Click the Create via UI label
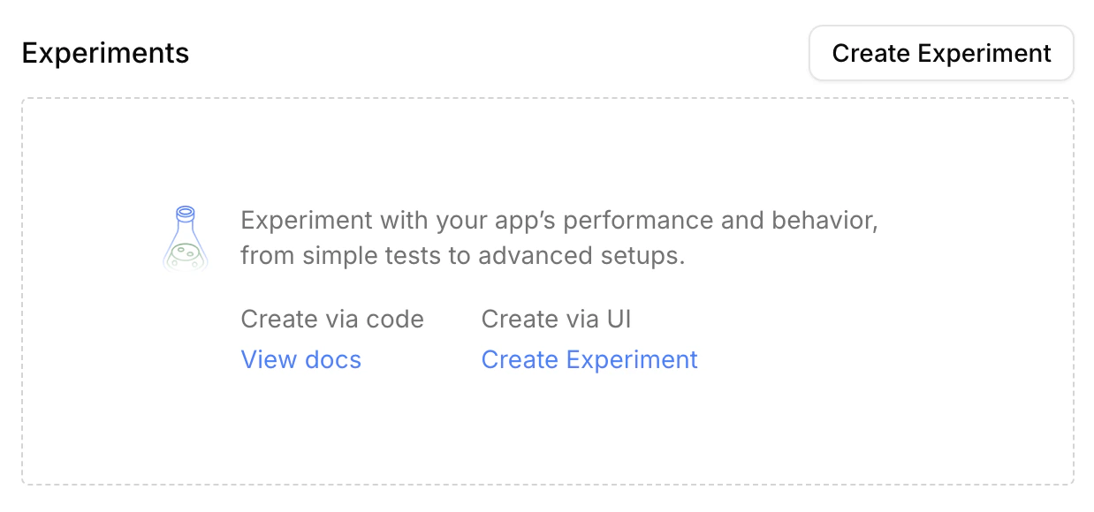Screen dimensions: 1094x512 [x=556, y=319]
